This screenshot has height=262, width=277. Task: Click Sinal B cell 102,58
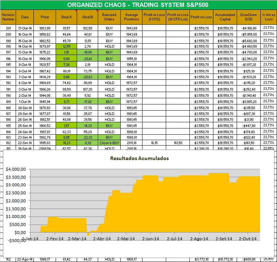[88, 28]
